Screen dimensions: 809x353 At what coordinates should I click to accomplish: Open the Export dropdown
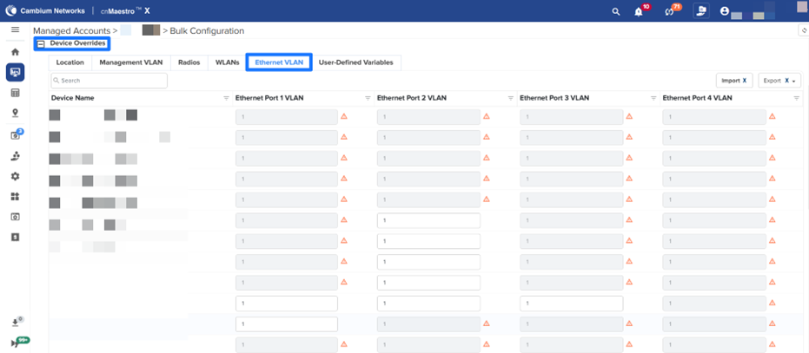[779, 80]
